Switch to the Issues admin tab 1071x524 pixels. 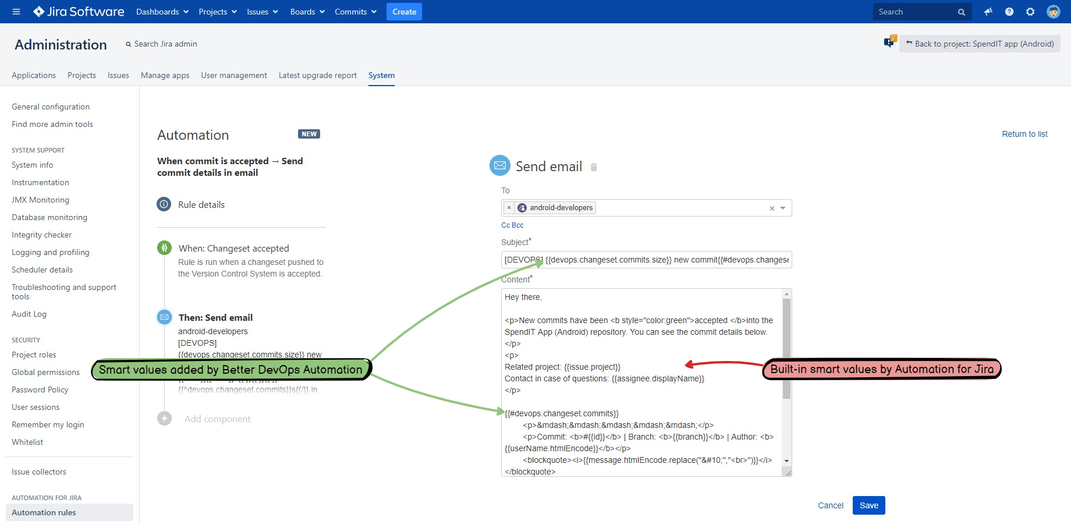(118, 75)
